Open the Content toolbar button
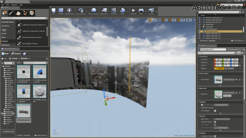 pyautogui.click(x=61, y=11)
